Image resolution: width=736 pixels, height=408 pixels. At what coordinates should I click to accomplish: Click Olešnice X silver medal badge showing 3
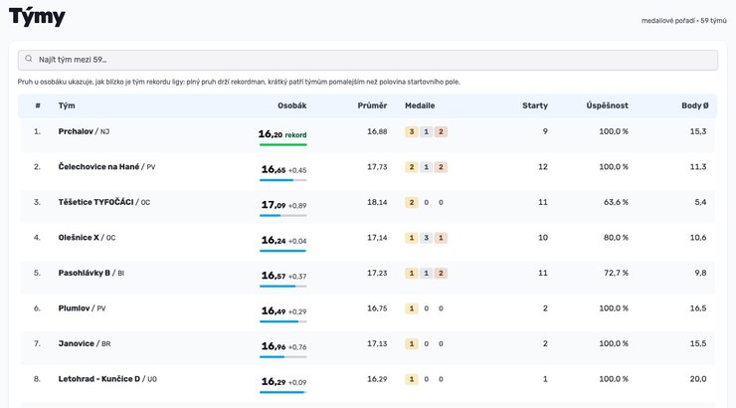coord(427,238)
